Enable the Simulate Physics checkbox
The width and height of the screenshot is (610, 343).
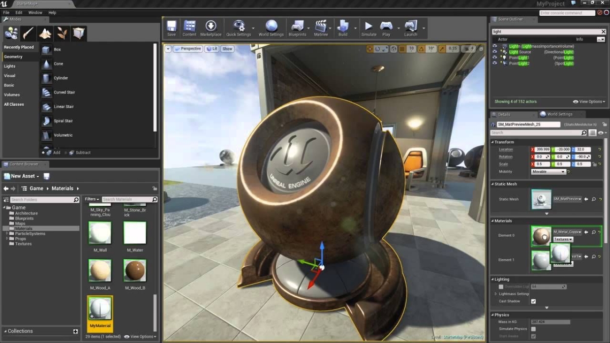point(533,329)
